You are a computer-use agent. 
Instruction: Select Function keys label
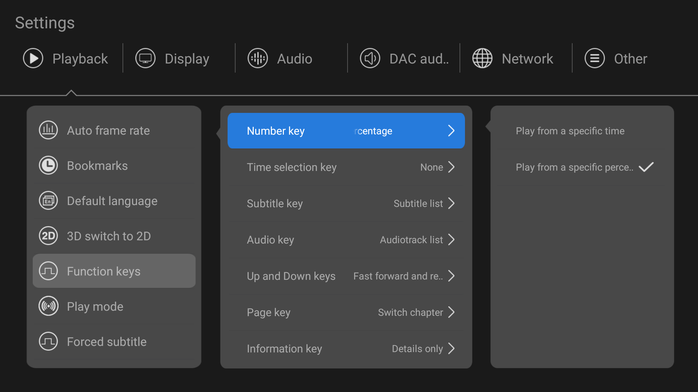coord(104,271)
